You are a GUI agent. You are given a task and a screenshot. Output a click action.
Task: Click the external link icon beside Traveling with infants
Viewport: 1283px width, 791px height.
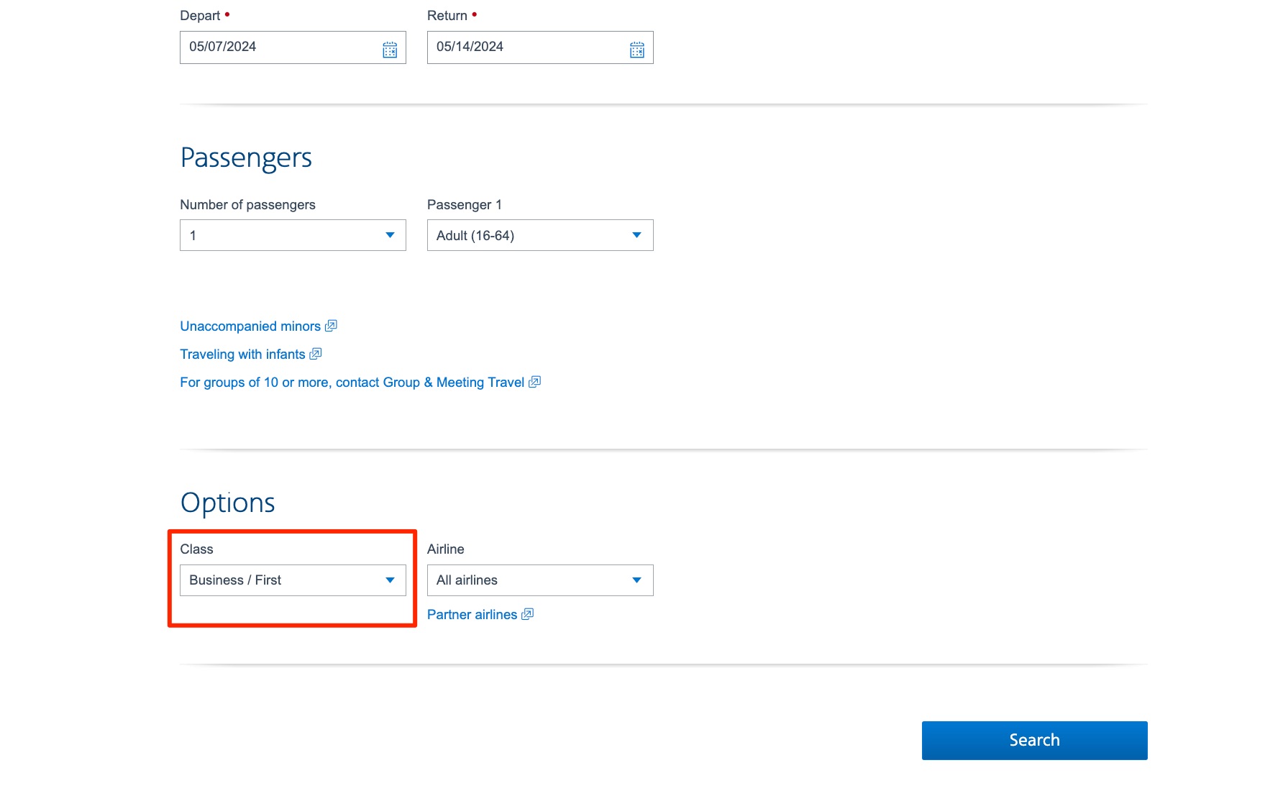click(316, 354)
